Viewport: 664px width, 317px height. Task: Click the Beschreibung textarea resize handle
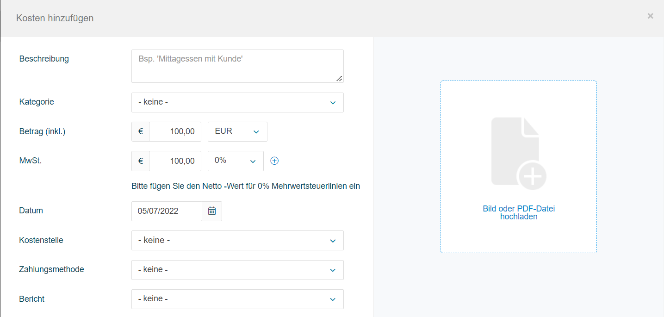339,79
